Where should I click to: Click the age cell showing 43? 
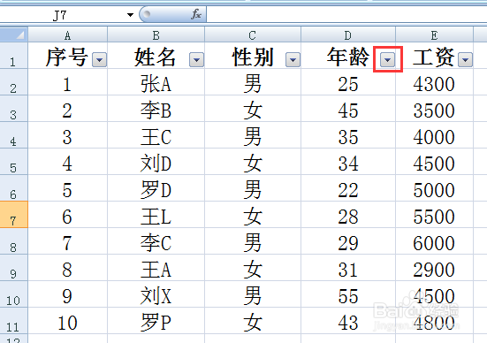(x=348, y=321)
